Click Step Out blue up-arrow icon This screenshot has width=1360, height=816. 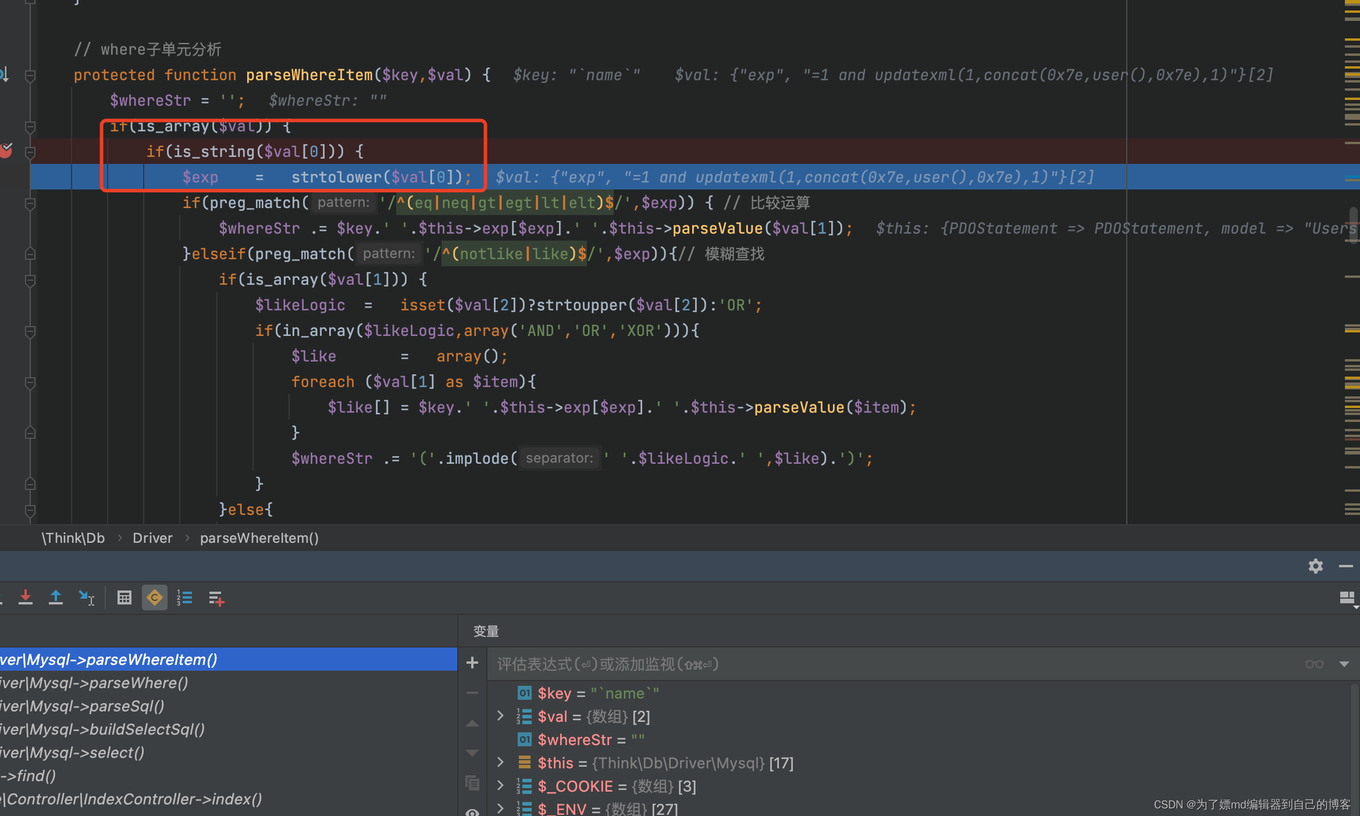click(x=56, y=597)
